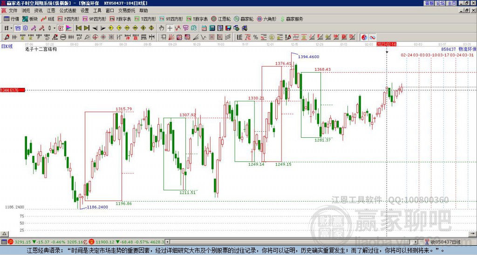
Task: Click the status bar grid icon
Action: click(4, 242)
